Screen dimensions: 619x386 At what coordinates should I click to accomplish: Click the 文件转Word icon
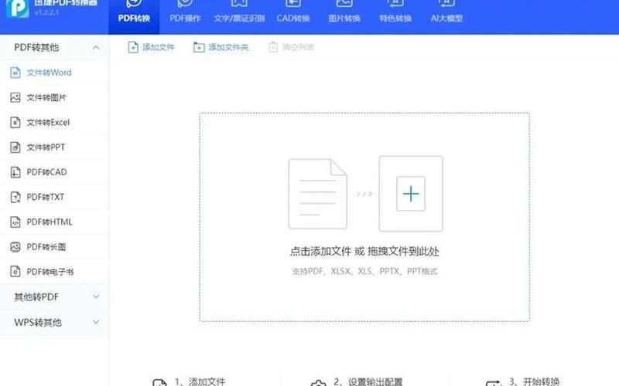15,73
